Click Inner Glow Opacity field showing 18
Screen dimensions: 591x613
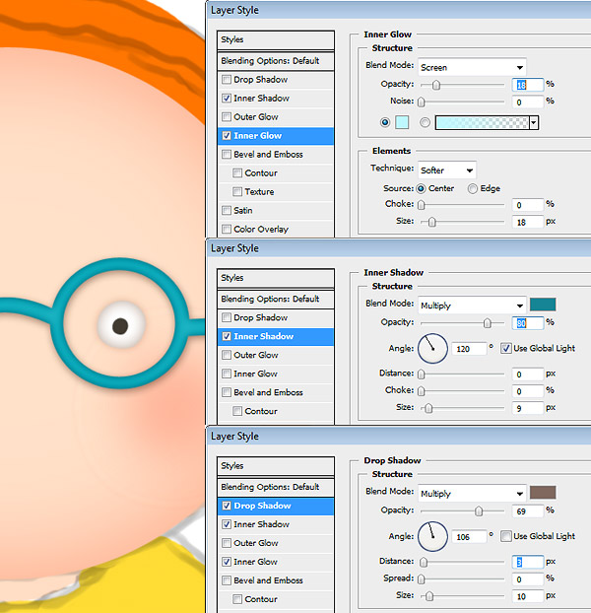(x=527, y=85)
